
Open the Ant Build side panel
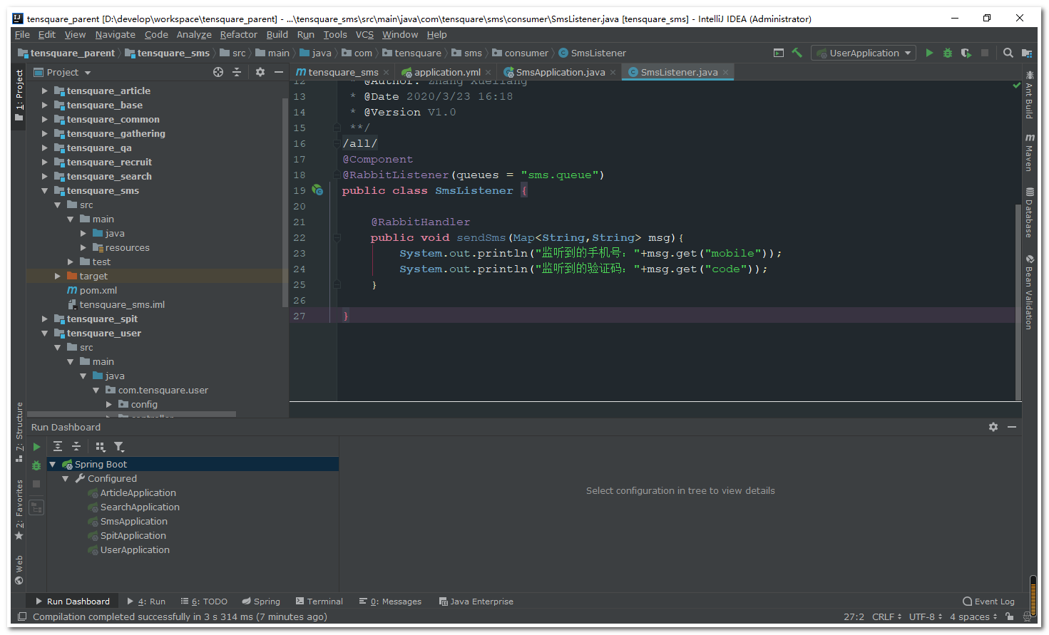[x=1029, y=94]
